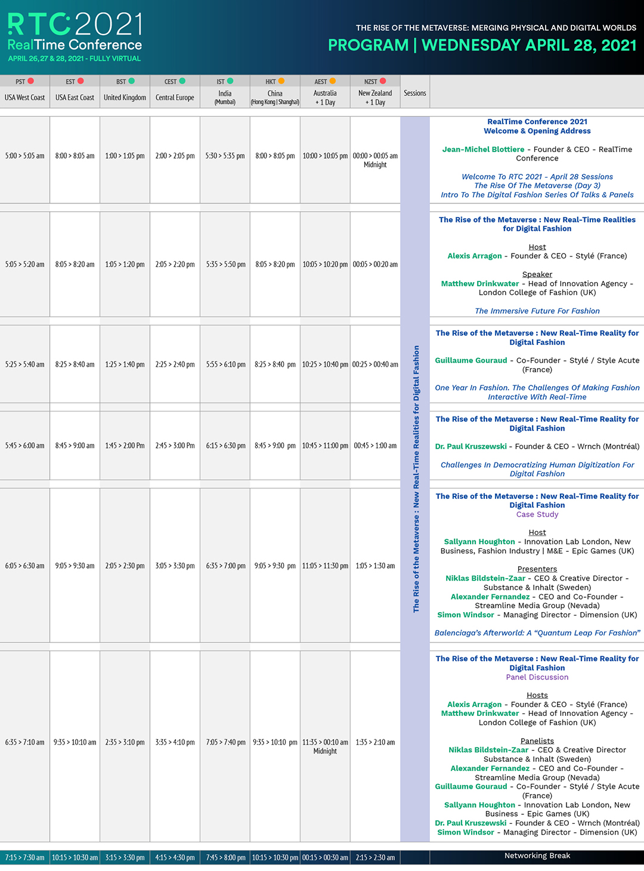Select the Australia + 1 Day header
Screen dimensions: 644x871
click(326, 97)
